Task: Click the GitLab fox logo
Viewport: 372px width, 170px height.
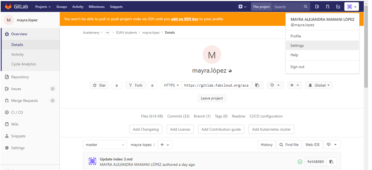Action: tap(7, 6)
